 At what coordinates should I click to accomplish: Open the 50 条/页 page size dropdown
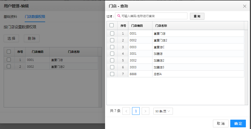click(163, 111)
